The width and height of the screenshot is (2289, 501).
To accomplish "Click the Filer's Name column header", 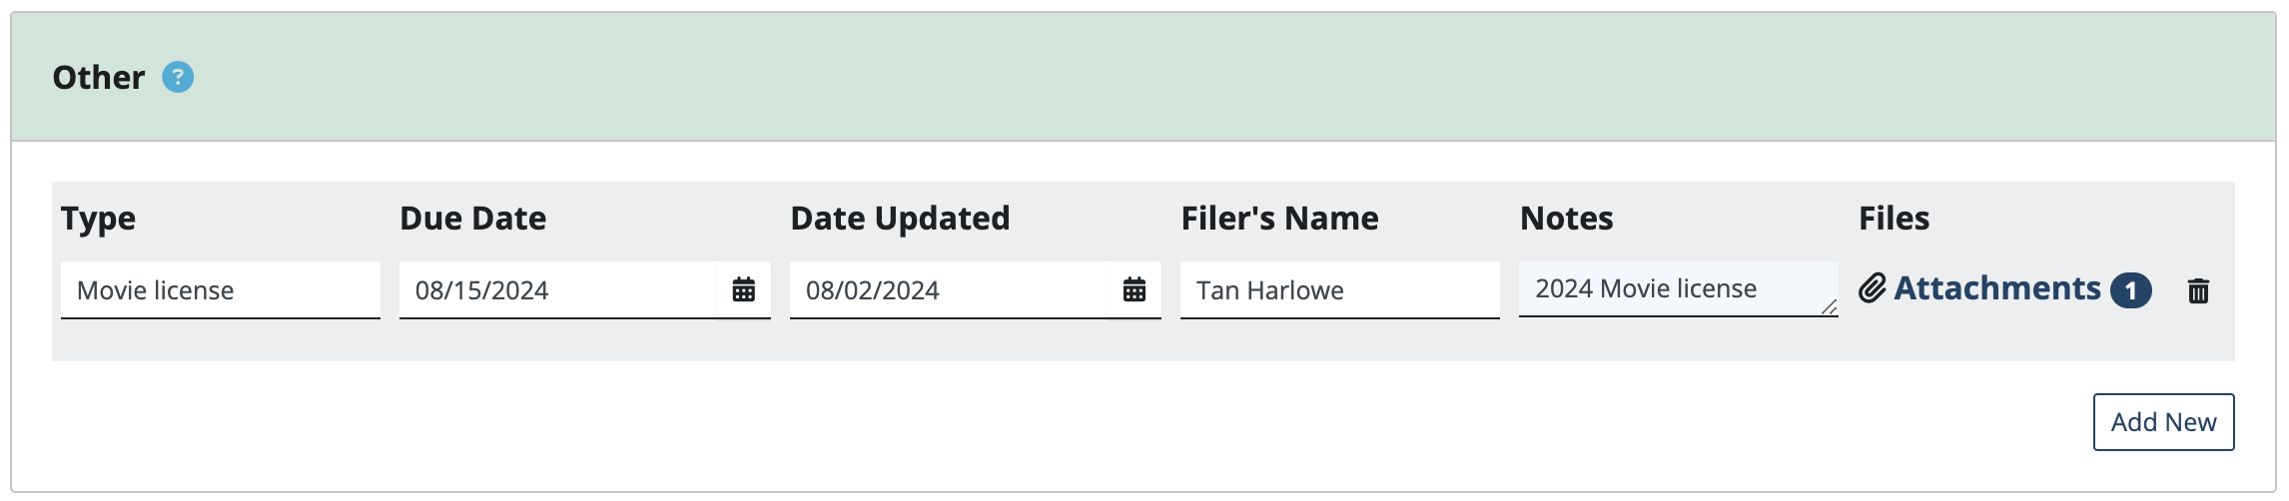I will click(1279, 219).
